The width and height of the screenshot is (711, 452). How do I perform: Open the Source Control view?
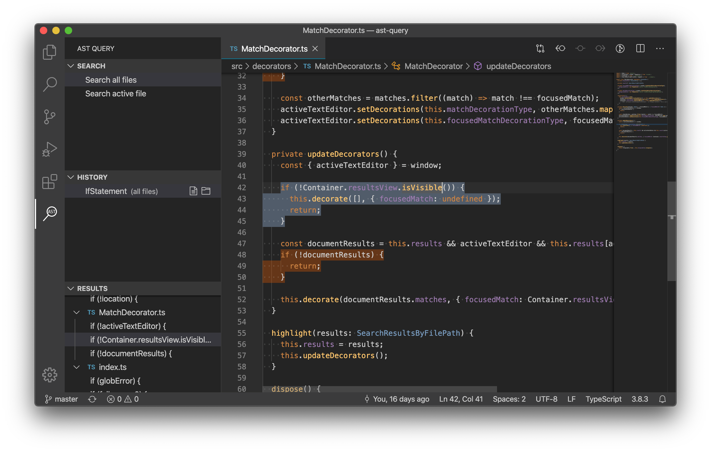pyautogui.click(x=49, y=117)
